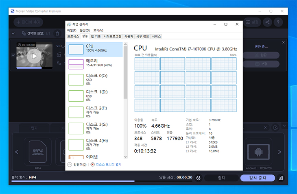The height and width of the screenshot is (194, 297).
Task: Click the CPU speed value 4.66GHz
Action: click(160, 126)
